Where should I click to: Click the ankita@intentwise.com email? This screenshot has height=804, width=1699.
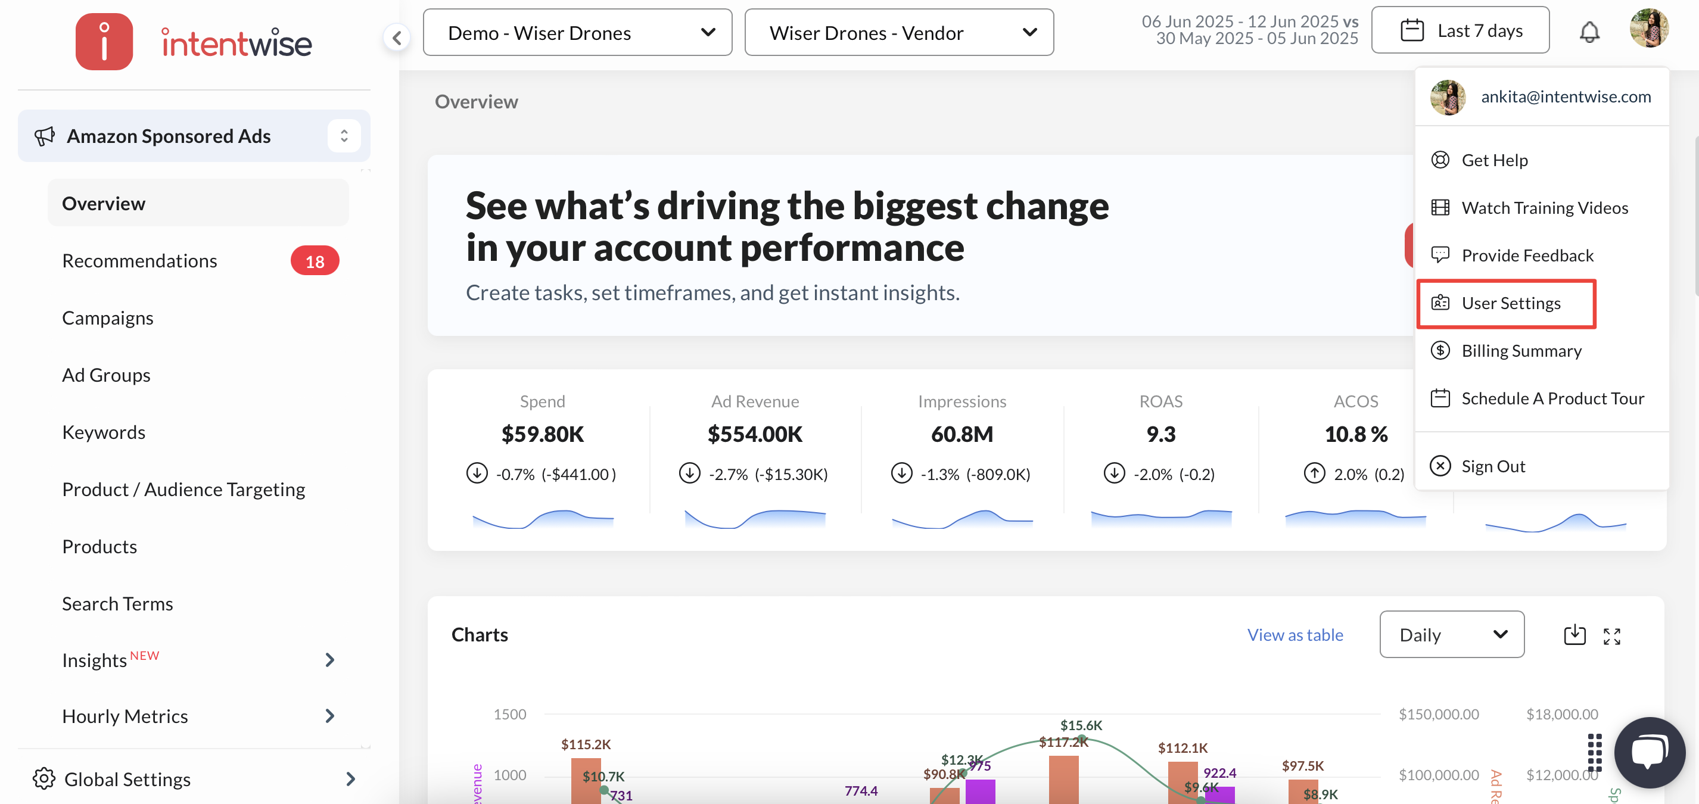1566,97
